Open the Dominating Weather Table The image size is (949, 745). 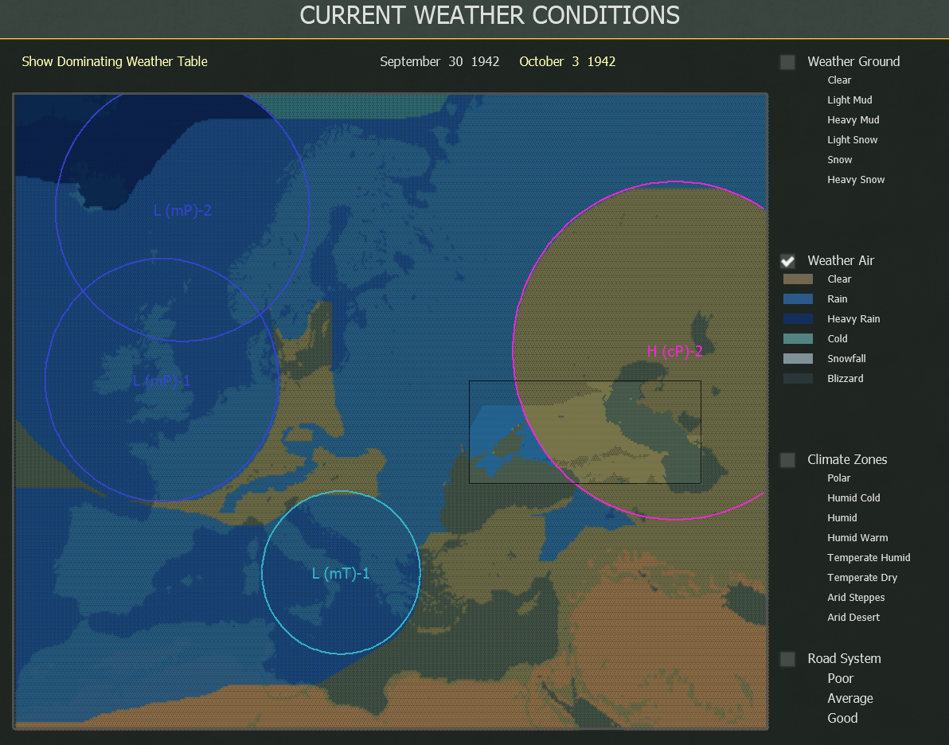point(114,61)
